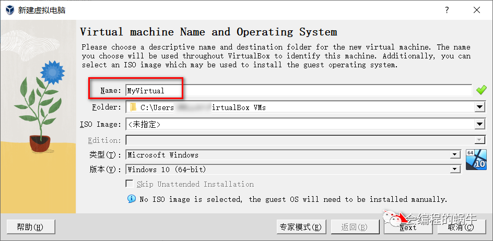Click the 返回(B) back button
The width and height of the screenshot is (493, 241).
pyautogui.click(x=355, y=227)
